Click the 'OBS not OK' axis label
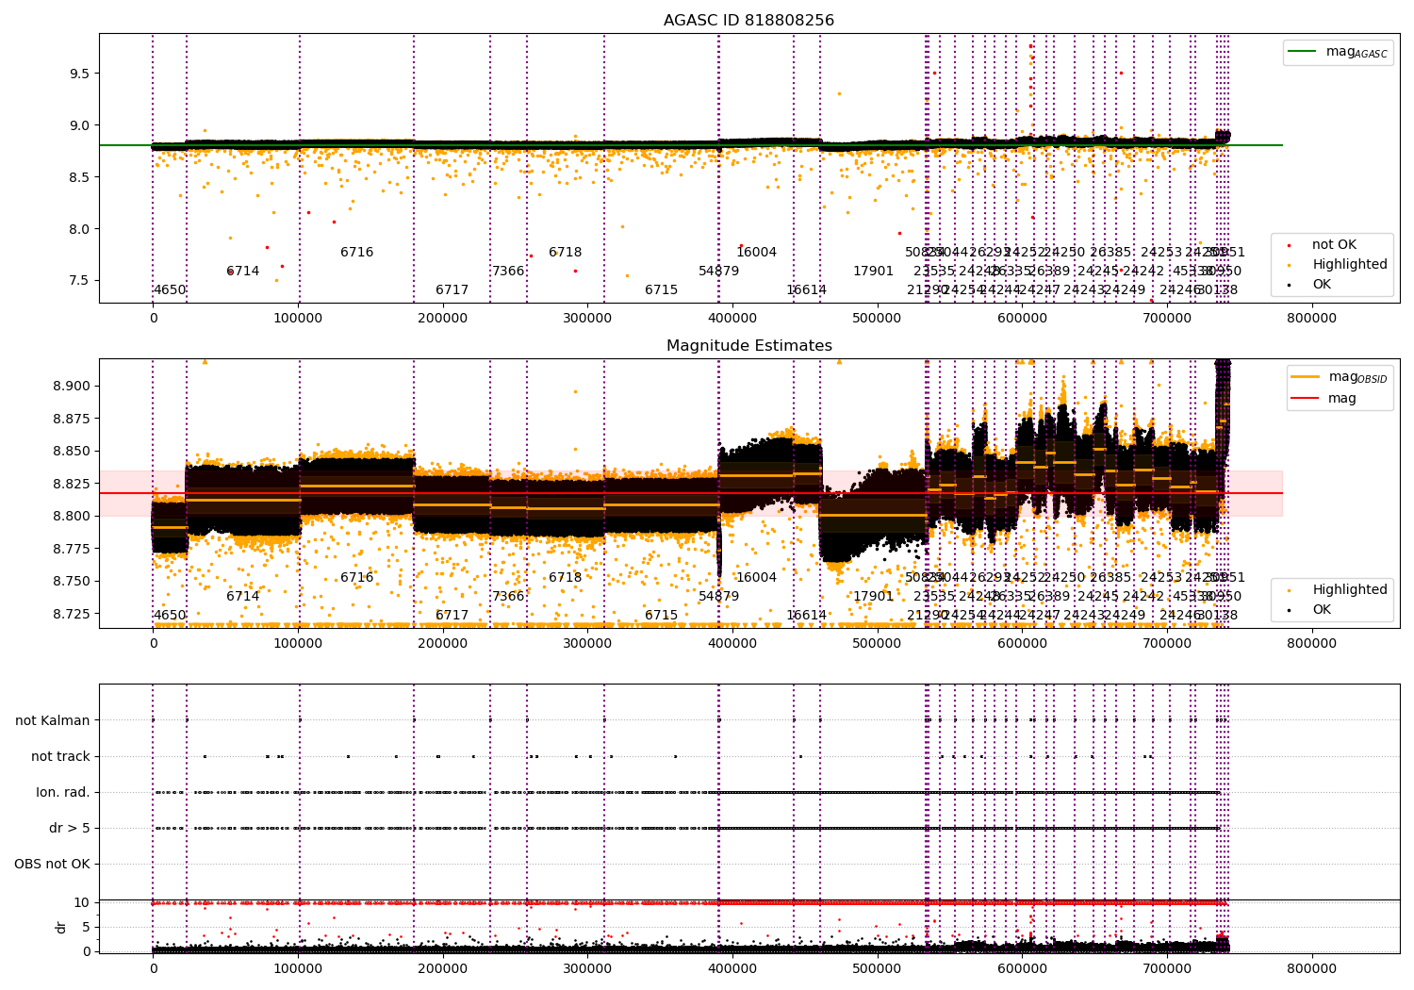Screen dimensions: 1414x990 pyautogui.click(x=52, y=865)
